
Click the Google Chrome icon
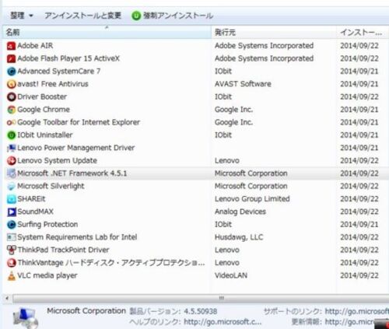pos(11,110)
